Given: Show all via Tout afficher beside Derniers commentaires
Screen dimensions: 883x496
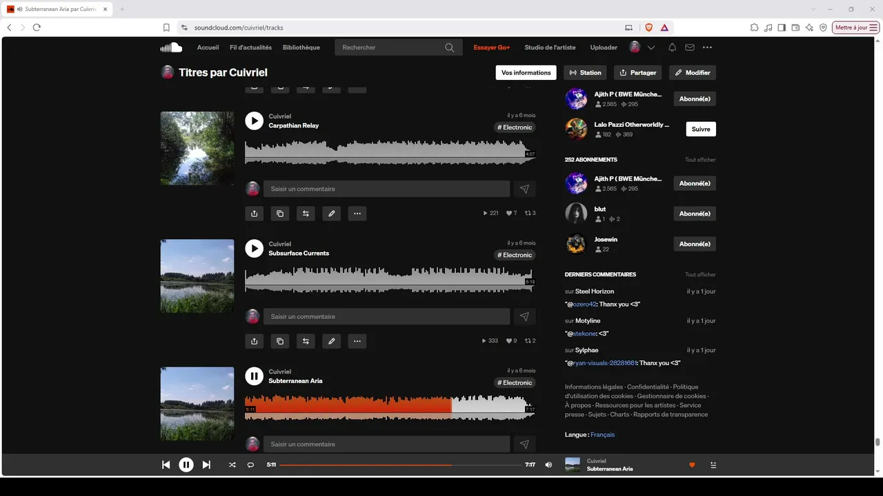Looking at the screenshot, I should click(x=700, y=274).
